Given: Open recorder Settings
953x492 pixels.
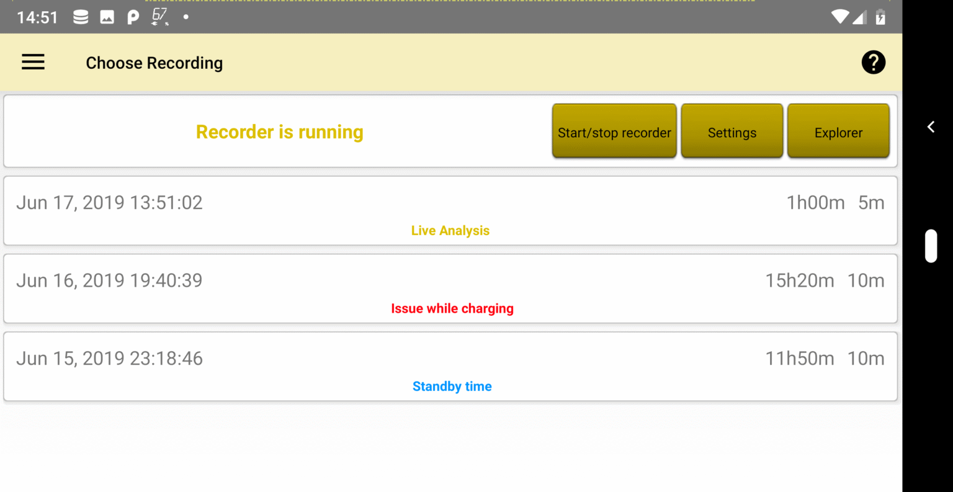Looking at the screenshot, I should [732, 131].
